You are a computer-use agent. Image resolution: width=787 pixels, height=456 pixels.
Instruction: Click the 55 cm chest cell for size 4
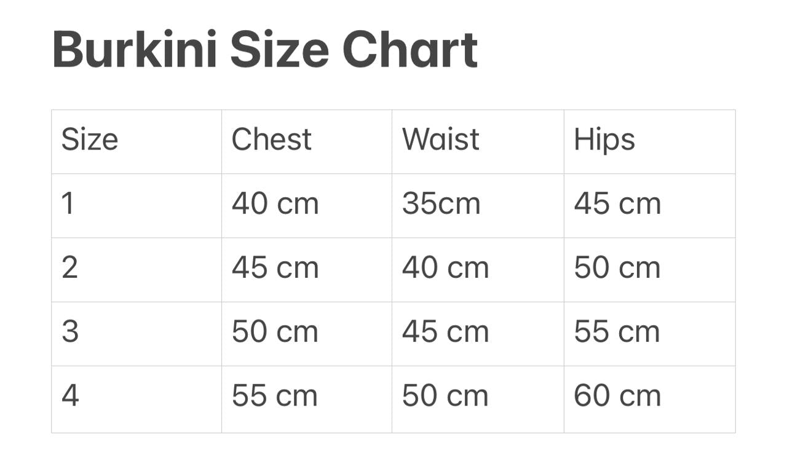click(307, 399)
